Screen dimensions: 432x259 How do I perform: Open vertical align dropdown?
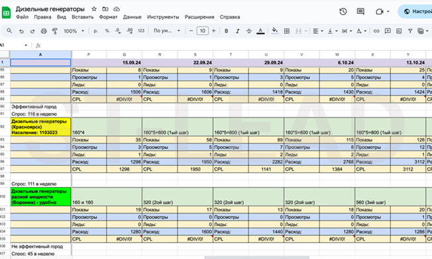333,31
